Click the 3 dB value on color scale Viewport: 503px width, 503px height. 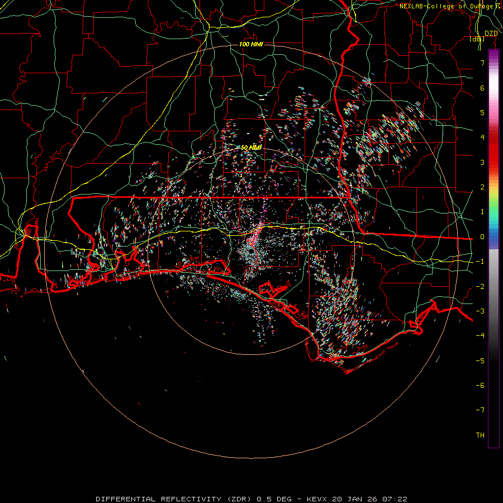tap(482, 162)
